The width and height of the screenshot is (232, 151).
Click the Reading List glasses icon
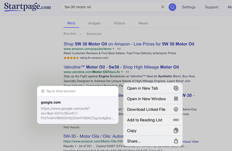(x=176, y=120)
